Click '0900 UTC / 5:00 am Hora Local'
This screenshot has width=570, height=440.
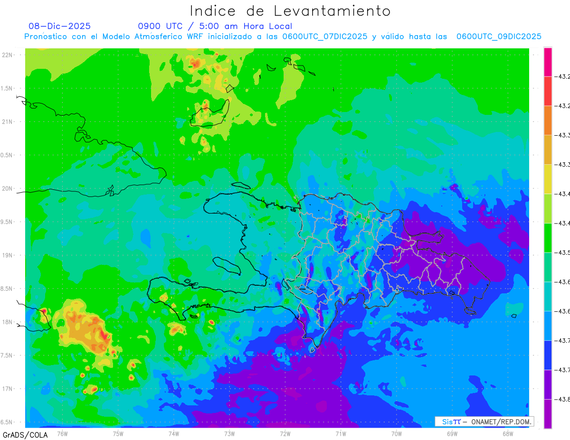215,26
